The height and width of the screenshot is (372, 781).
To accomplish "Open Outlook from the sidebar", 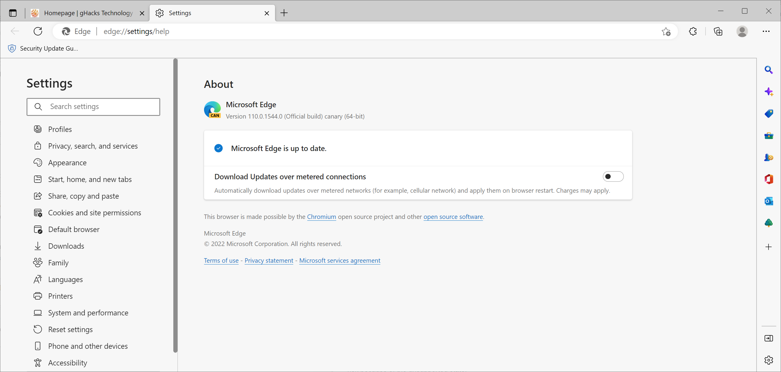I will [769, 201].
